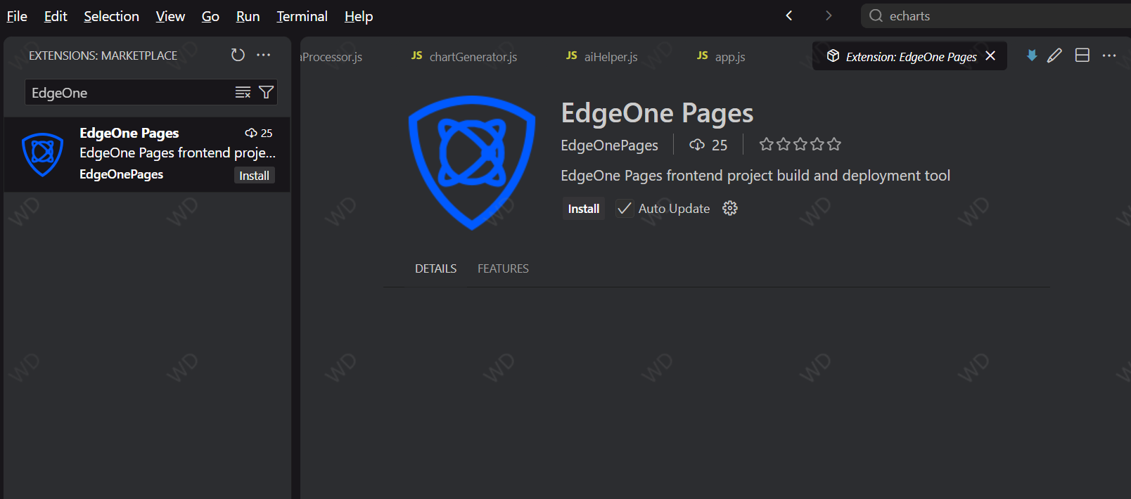1131x499 pixels.
Task: Open editor more actions ellipsis
Action: point(1109,56)
